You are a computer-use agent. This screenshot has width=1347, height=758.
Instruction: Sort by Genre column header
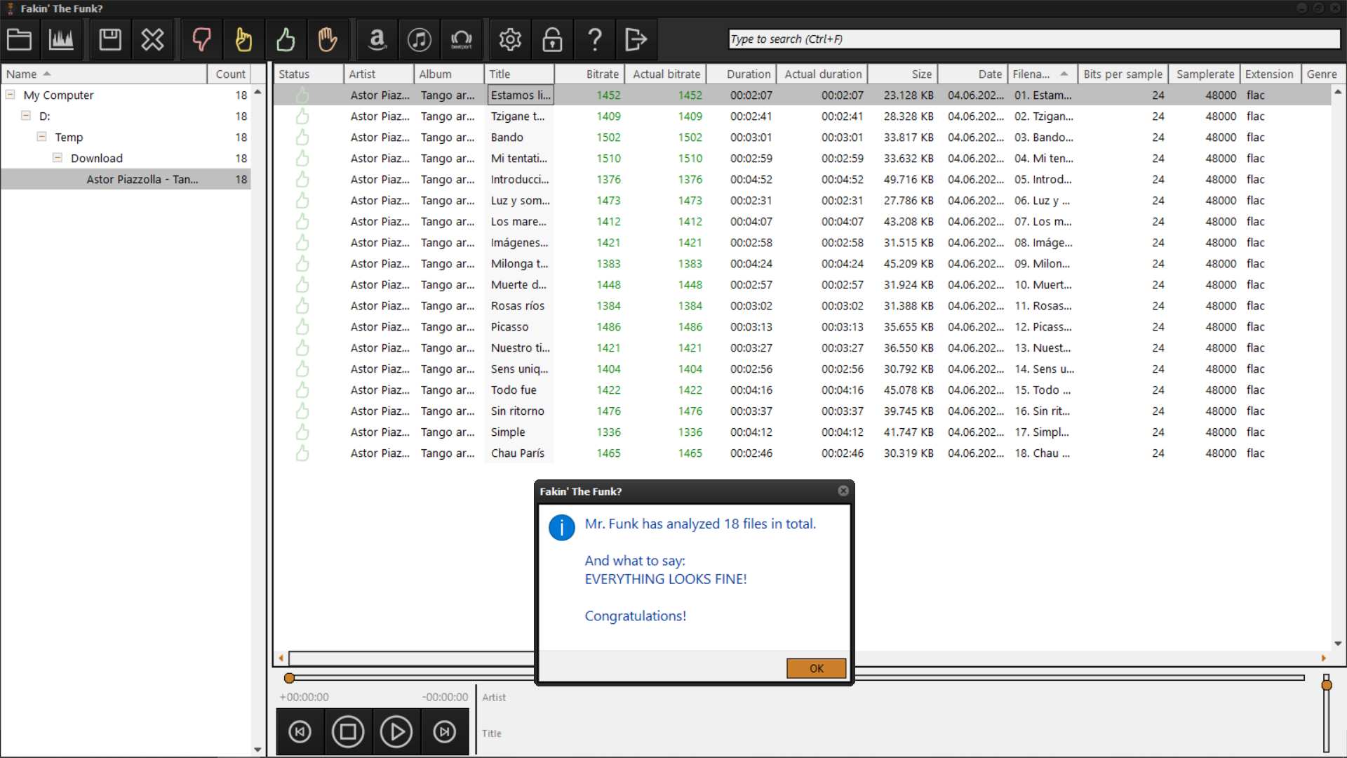pyautogui.click(x=1322, y=74)
